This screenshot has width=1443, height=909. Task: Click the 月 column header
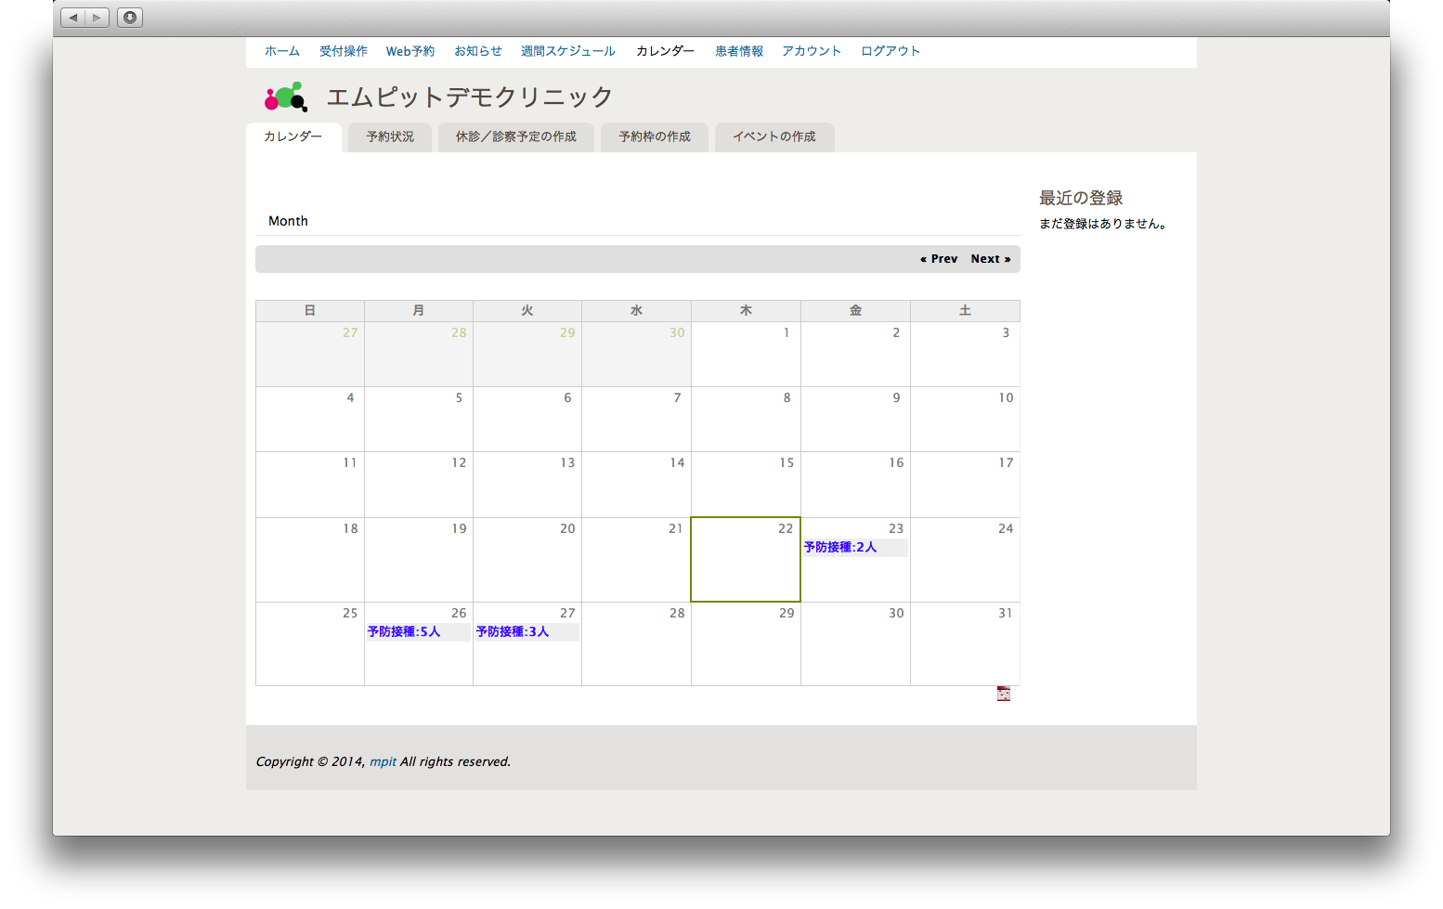(x=419, y=311)
